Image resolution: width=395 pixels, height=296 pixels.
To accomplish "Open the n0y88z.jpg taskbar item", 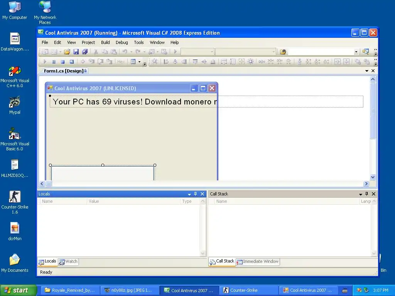I will (130, 290).
